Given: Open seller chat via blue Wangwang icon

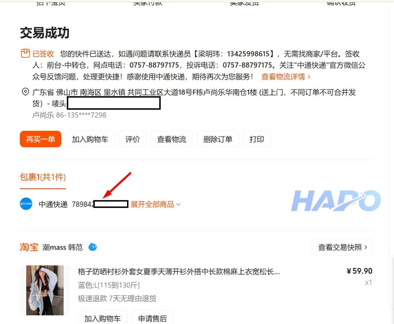Looking at the screenshot, I should coord(92,247).
